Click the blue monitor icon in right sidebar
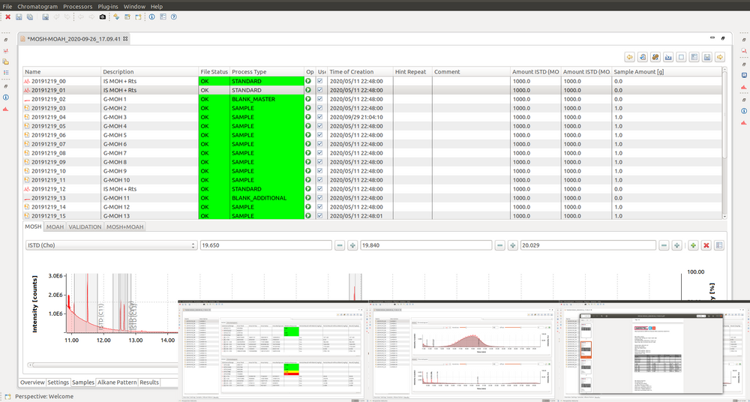Viewport: 750px width, 402px height. click(x=744, y=75)
